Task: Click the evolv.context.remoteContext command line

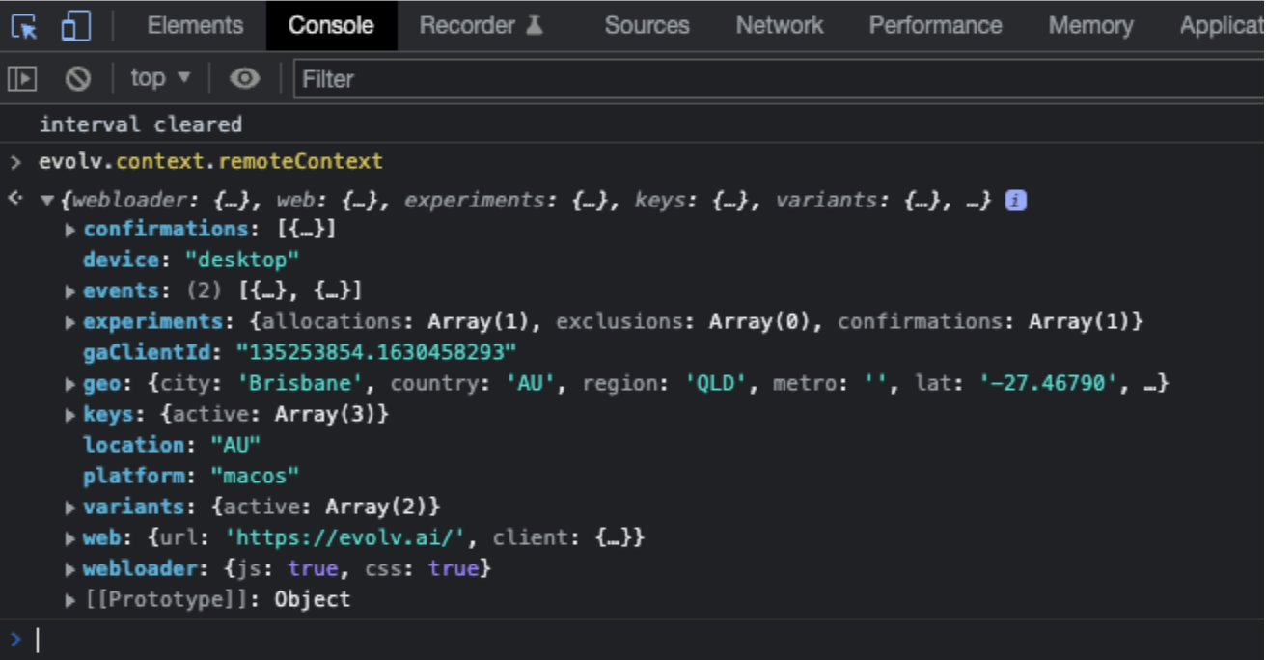Action: [x=211, y=161]
